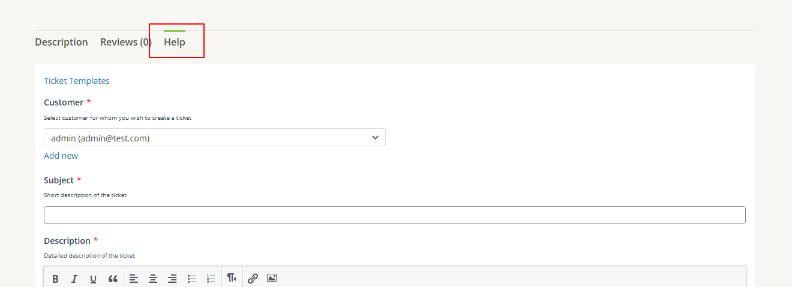Switch to the Description tab
The image size is (792, 287).
point(61,42)
